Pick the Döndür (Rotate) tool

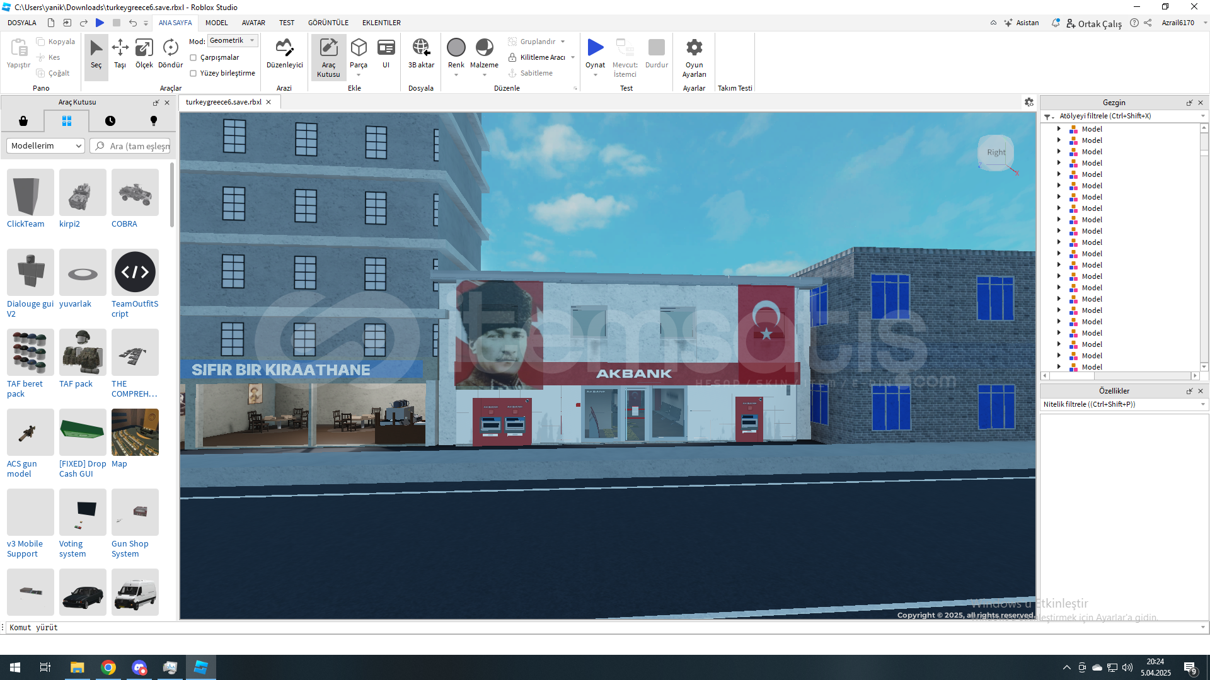click(170, 55)
